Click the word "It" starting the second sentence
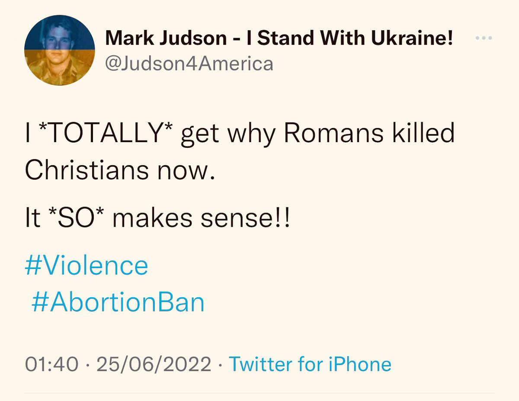The image size is (519, 401). click(x=32, y=219)
